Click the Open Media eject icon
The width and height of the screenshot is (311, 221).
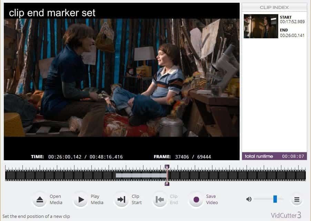pyautogui.click(x=40, y=199)
